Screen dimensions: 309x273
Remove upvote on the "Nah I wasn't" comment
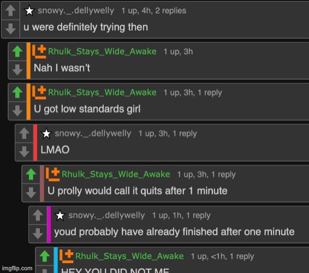(x=17, y=51)
